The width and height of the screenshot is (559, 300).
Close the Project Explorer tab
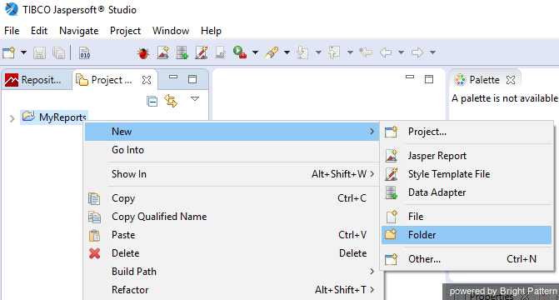147,80
